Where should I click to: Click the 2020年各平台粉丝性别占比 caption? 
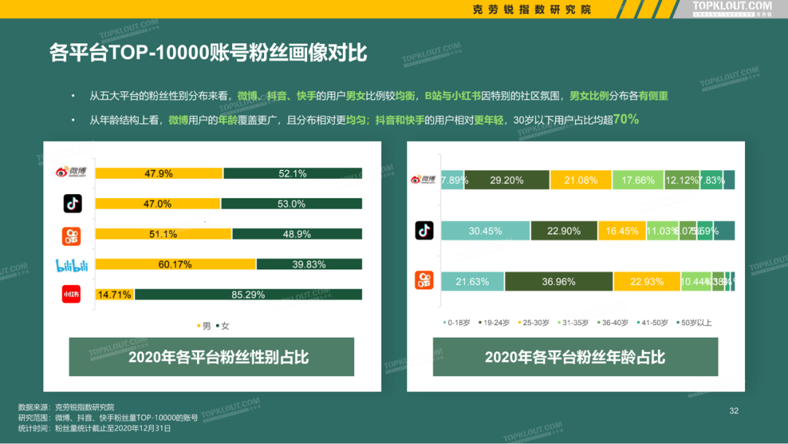pyautogui.click(x=212, y=357)
